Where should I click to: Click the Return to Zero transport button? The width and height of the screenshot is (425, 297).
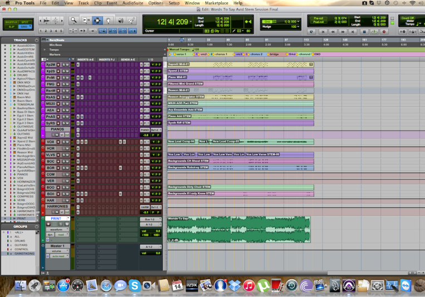click(x=323, y=32)
